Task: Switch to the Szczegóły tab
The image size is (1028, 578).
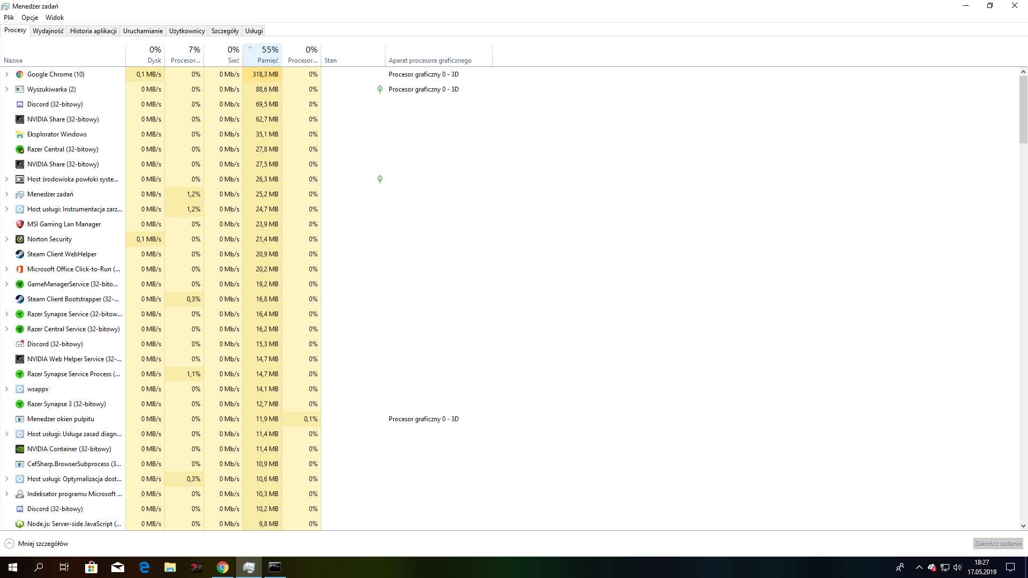Action: (x=225, y=31)
